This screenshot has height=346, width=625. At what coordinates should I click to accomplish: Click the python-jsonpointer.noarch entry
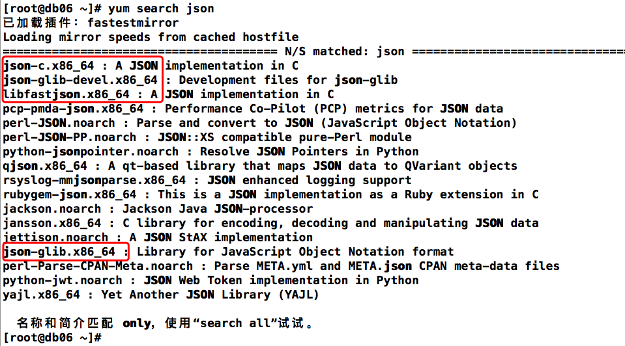(90, 152)
